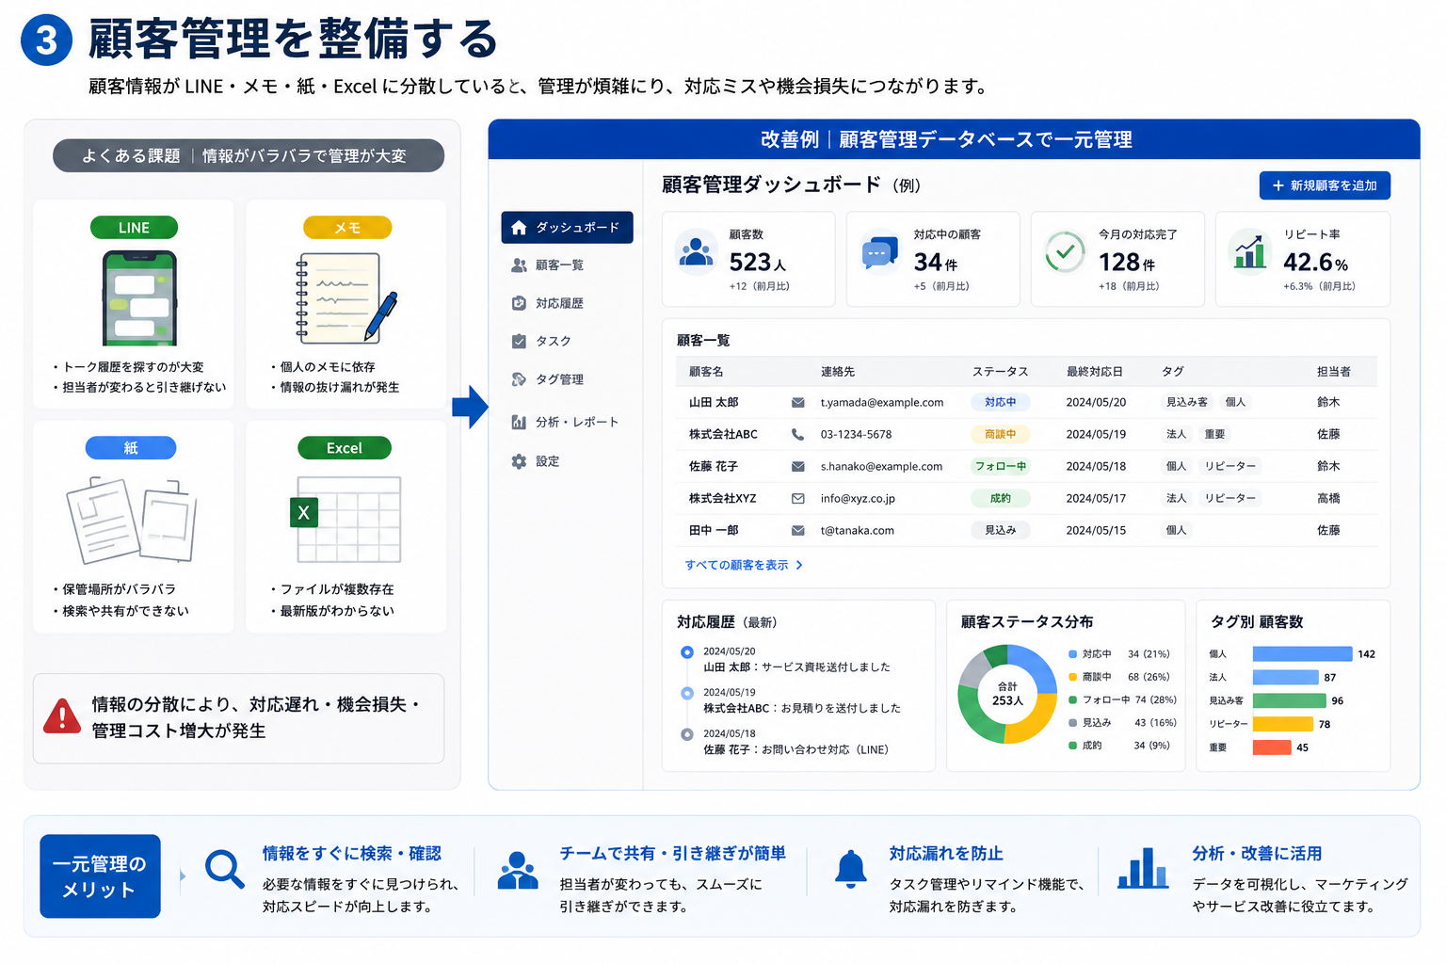Open the 分析・レポート menu item
This screenshot has width=1446, height=964.
pyautogui.click(x=567, y=423)
